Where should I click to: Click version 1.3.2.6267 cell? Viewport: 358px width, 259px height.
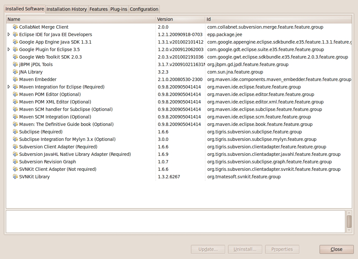pos(169,177)
